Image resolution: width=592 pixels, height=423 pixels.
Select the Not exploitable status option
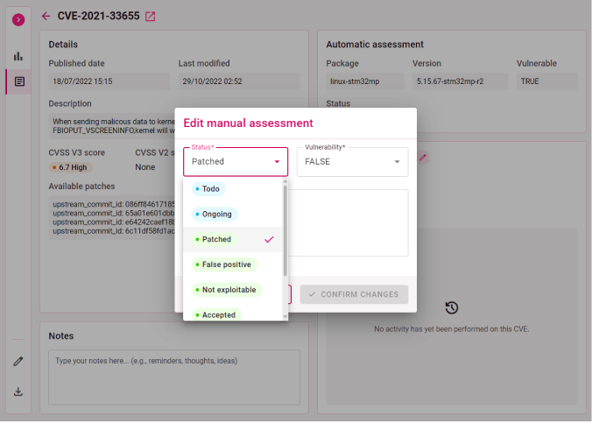coord(233,290)
